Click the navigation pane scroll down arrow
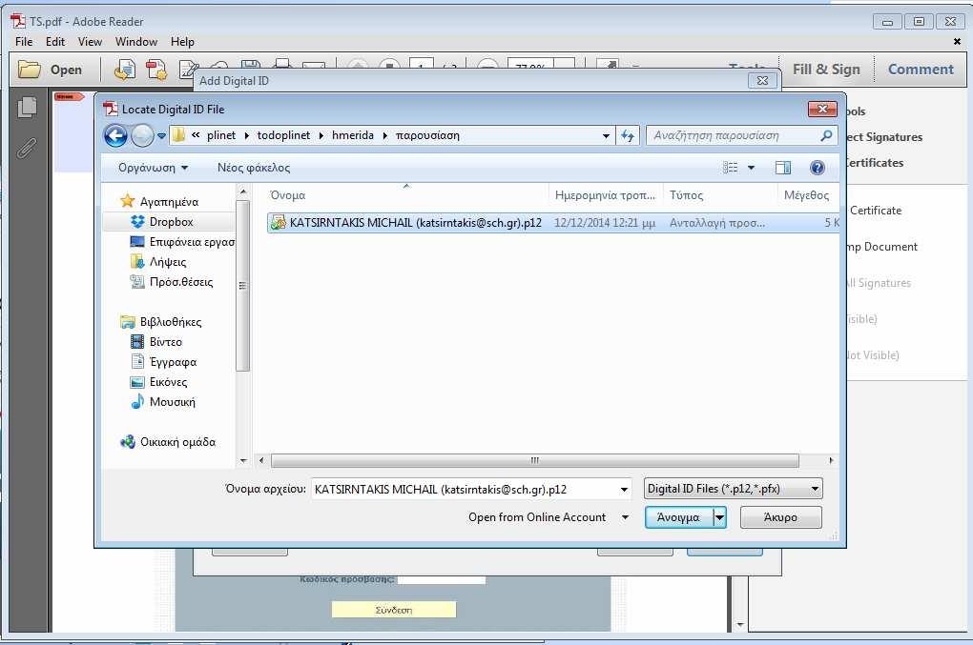This screenshot has width=973, height=645. (243, 460)
